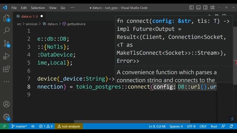Click the src breadcrumb segment
Image resolution: width=237 pixels, height=133 pixels.
click(x=19, y=24)
